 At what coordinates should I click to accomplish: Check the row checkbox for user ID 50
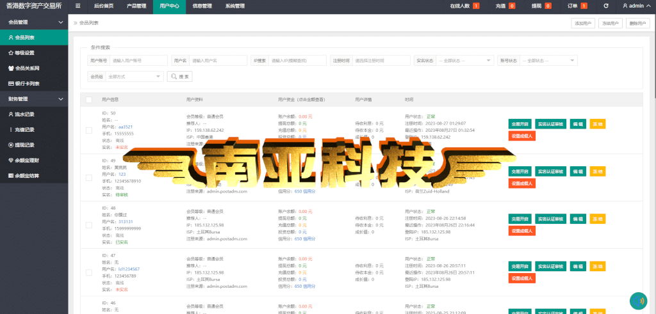(88, 130)
